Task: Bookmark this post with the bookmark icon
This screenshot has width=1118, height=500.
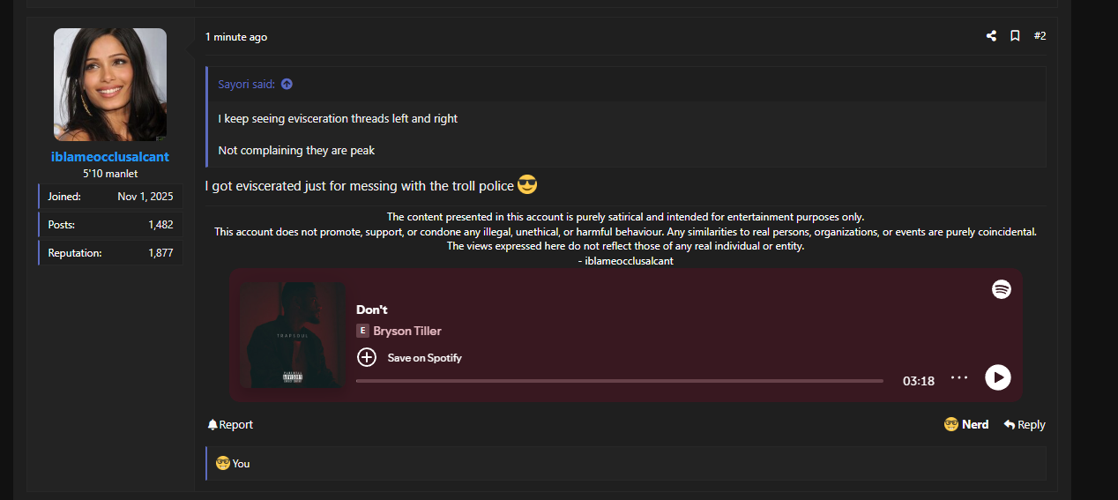Action: (x=1015, y=36)
